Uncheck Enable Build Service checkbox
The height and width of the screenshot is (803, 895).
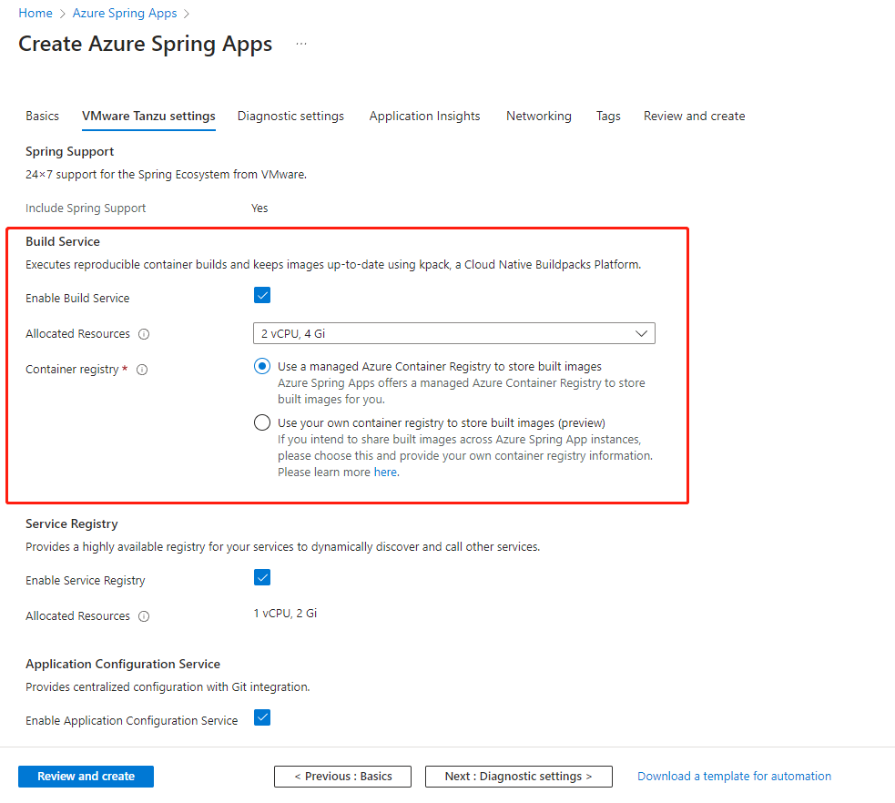coord(262,295)
